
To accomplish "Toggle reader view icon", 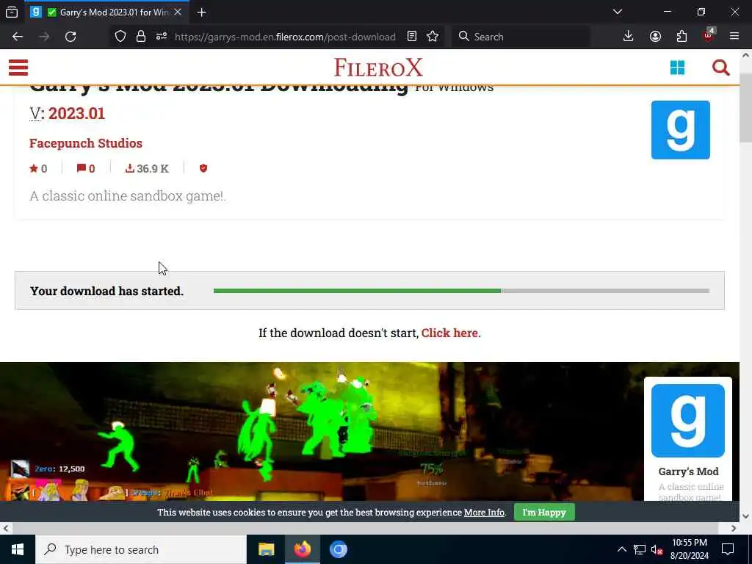I will click(x=411, y=37).
